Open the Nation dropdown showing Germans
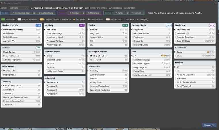 [19, 8]
